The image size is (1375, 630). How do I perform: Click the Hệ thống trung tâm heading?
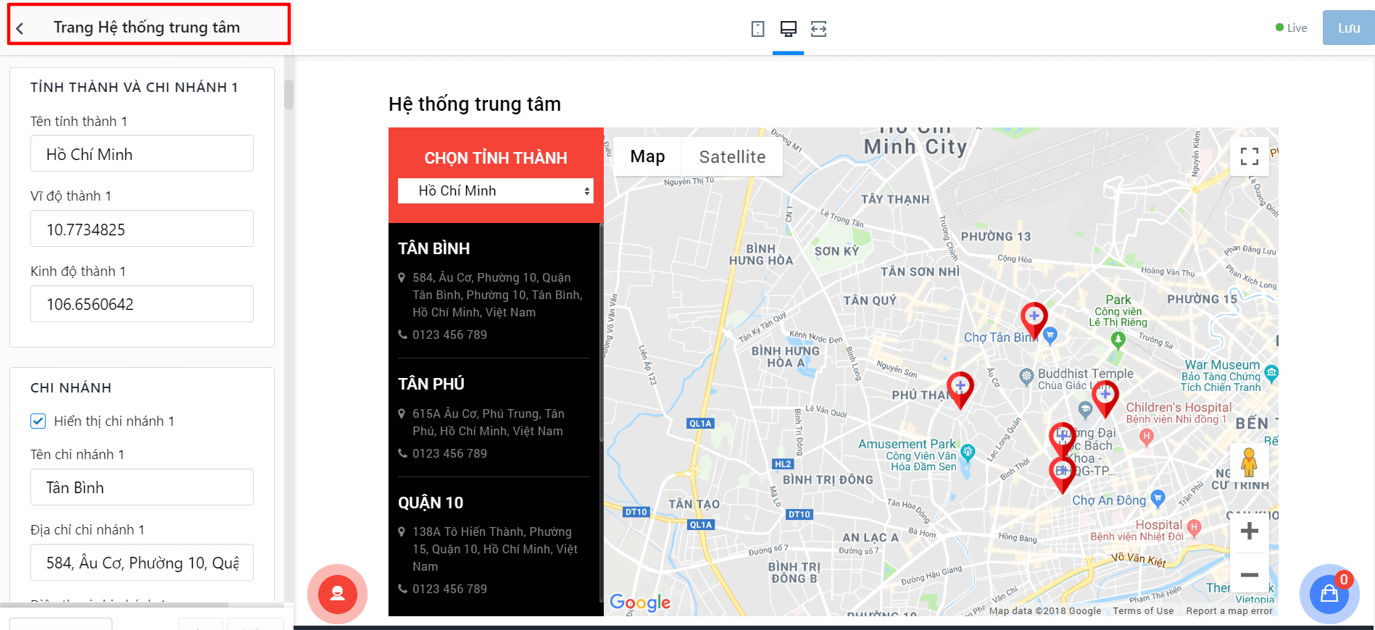tap(475, 104)
